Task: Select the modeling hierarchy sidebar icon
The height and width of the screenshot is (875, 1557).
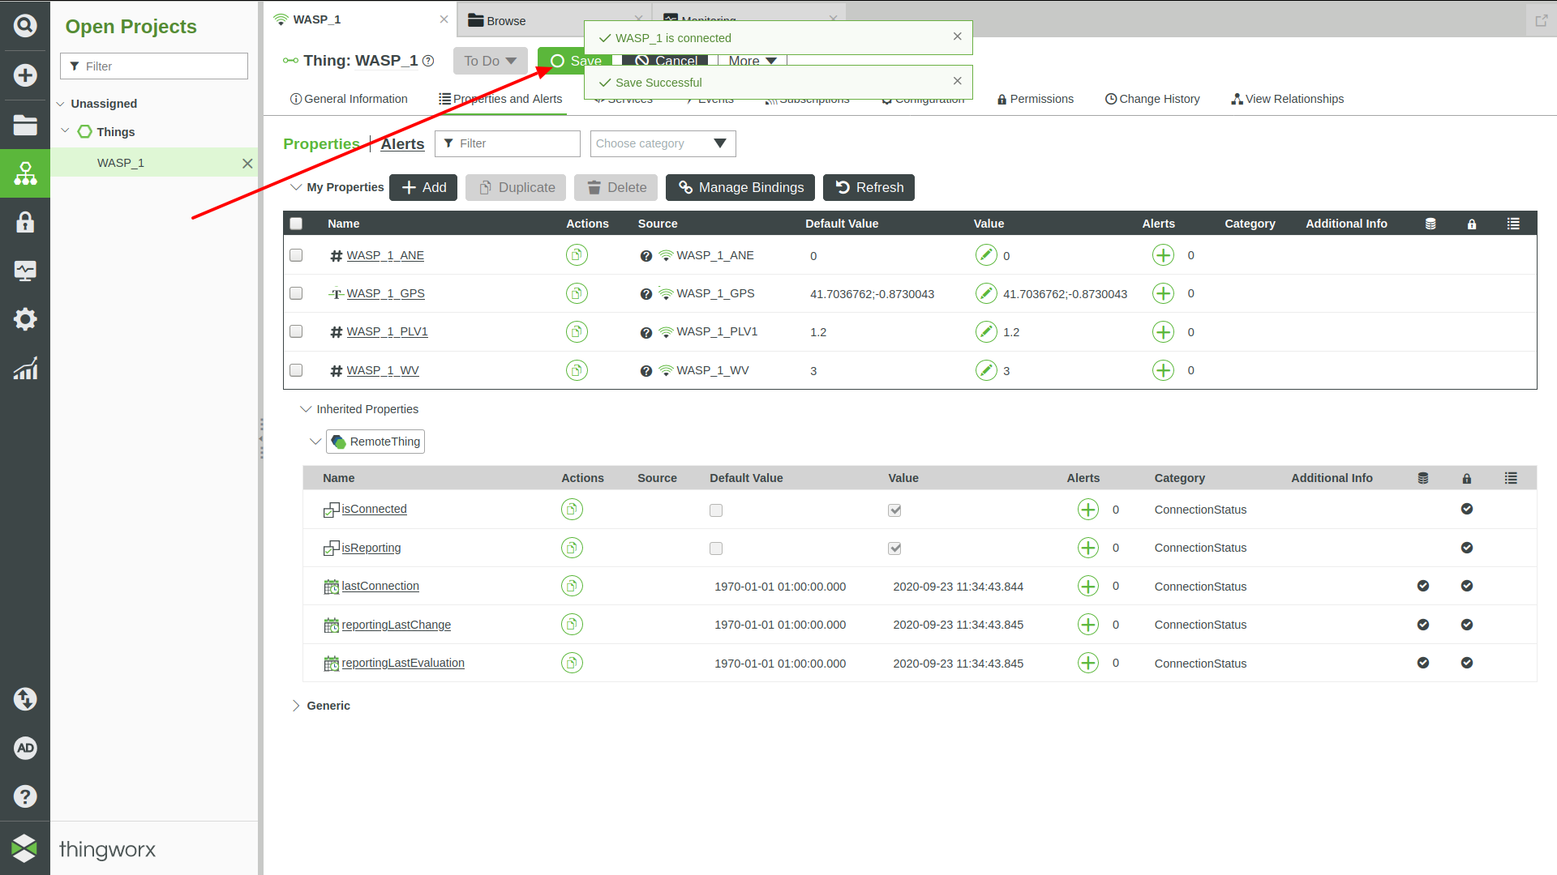Action: [x=25, y=173]
